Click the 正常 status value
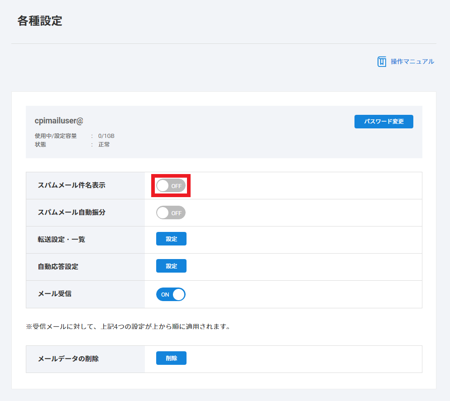The height and width of the screenshot is (401, 450). pos(104,145)
